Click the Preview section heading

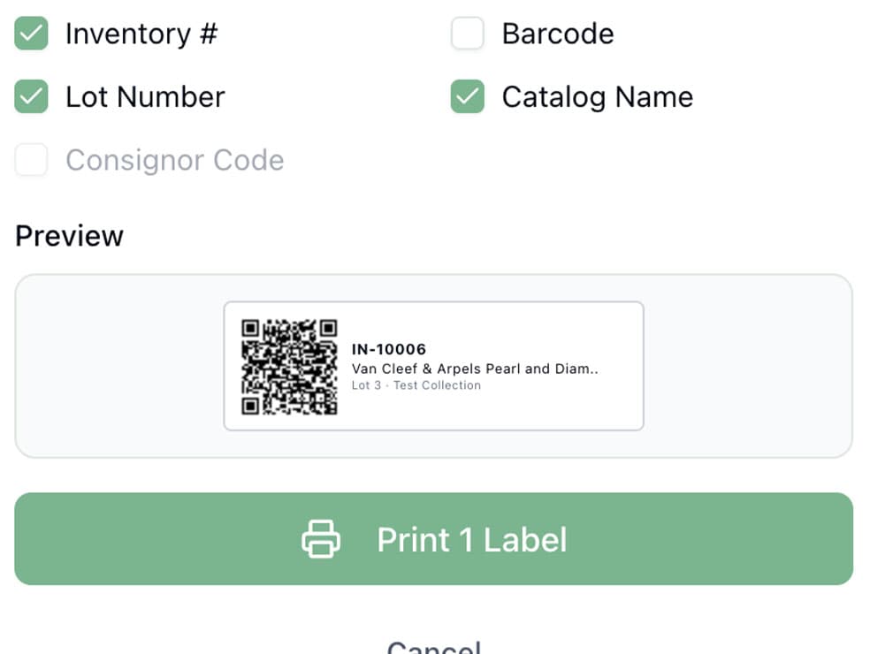click(x=69, y=235)
